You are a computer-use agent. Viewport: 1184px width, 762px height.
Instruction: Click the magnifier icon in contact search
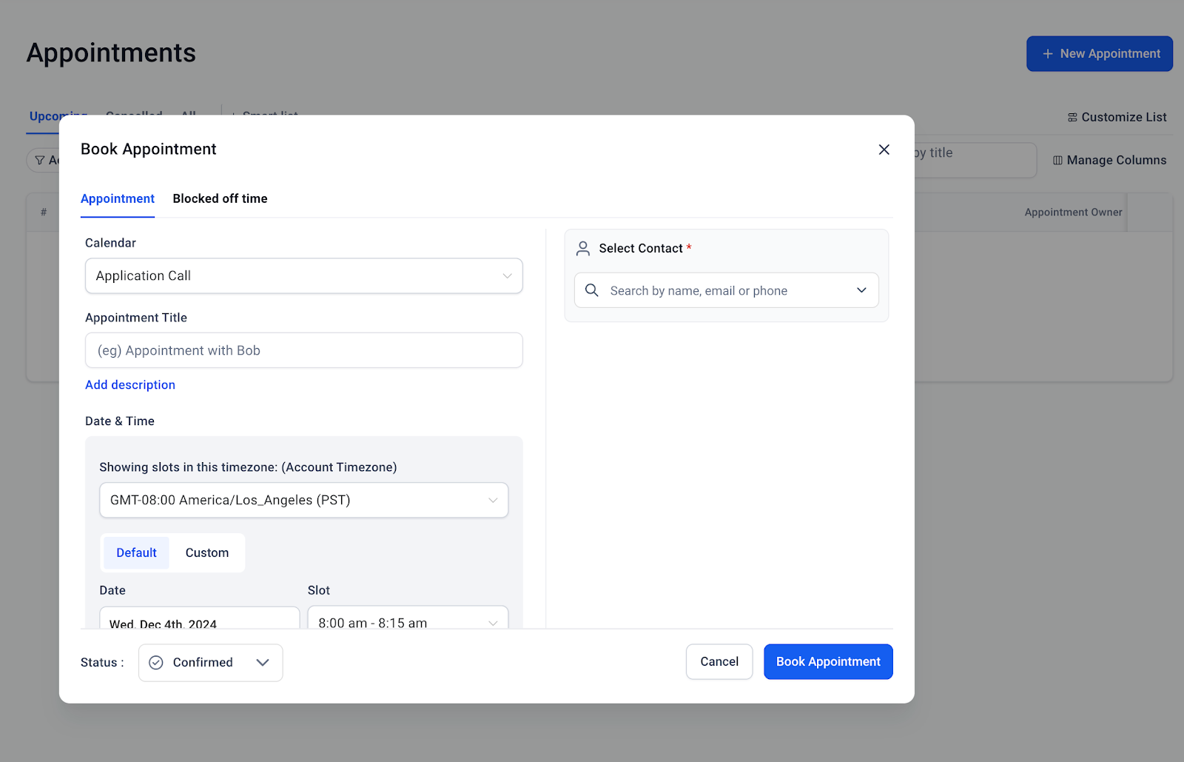tap(592, 290)
